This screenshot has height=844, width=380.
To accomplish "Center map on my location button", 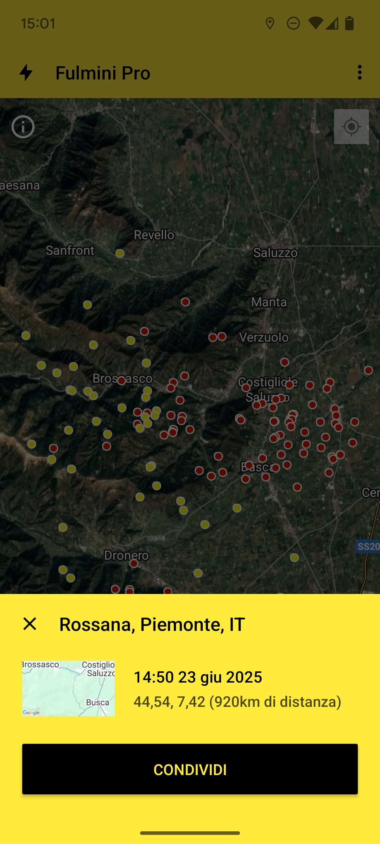I will (351, 127).
